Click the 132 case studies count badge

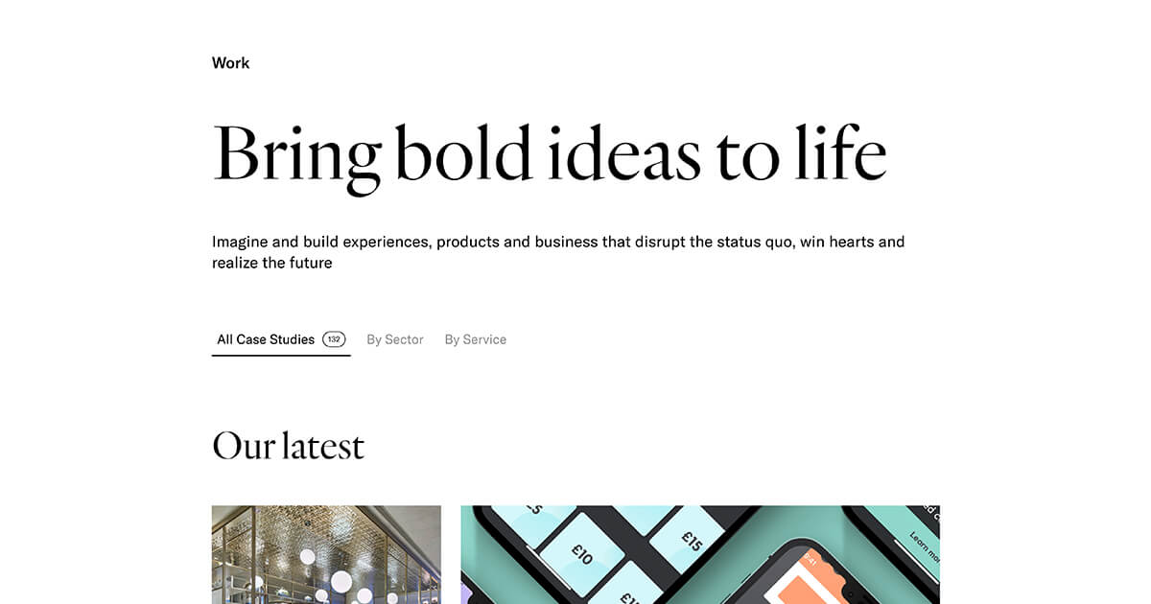point(334,339)
